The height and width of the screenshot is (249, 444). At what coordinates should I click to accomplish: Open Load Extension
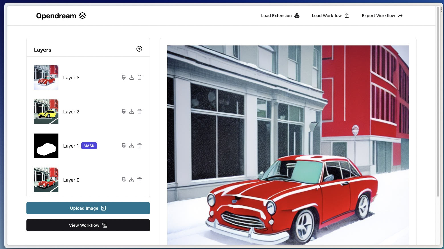(280, 16)
